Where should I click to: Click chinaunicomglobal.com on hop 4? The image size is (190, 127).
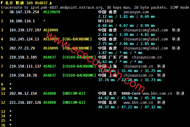(146, 39)
